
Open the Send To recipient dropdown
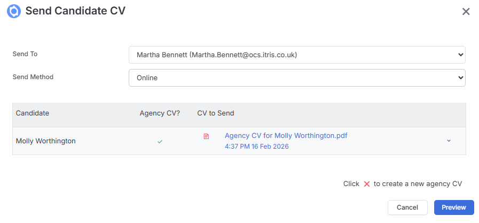pos(297,55)
